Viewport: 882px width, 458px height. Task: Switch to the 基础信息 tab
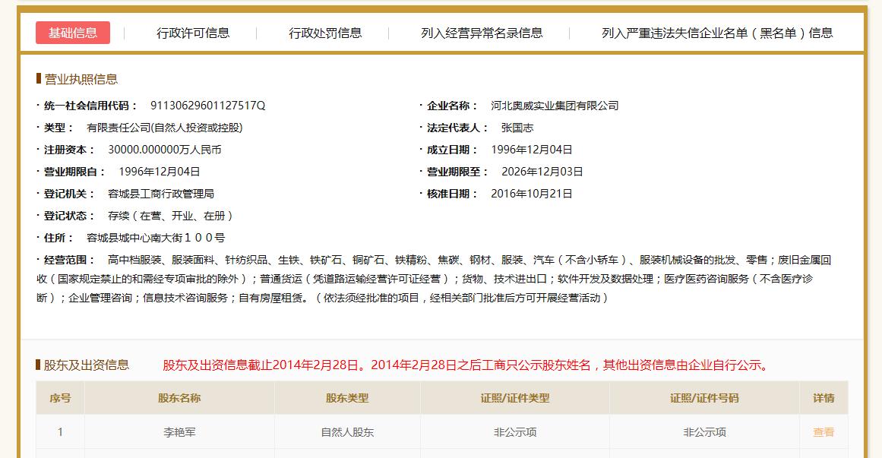point(73,33)
